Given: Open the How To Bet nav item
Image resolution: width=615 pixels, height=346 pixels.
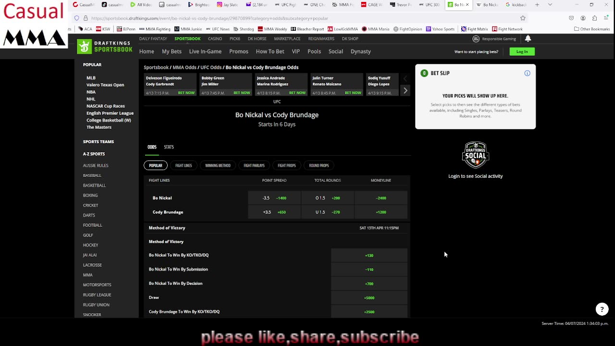Looking at the screenshot, I should tap(270, 51).
